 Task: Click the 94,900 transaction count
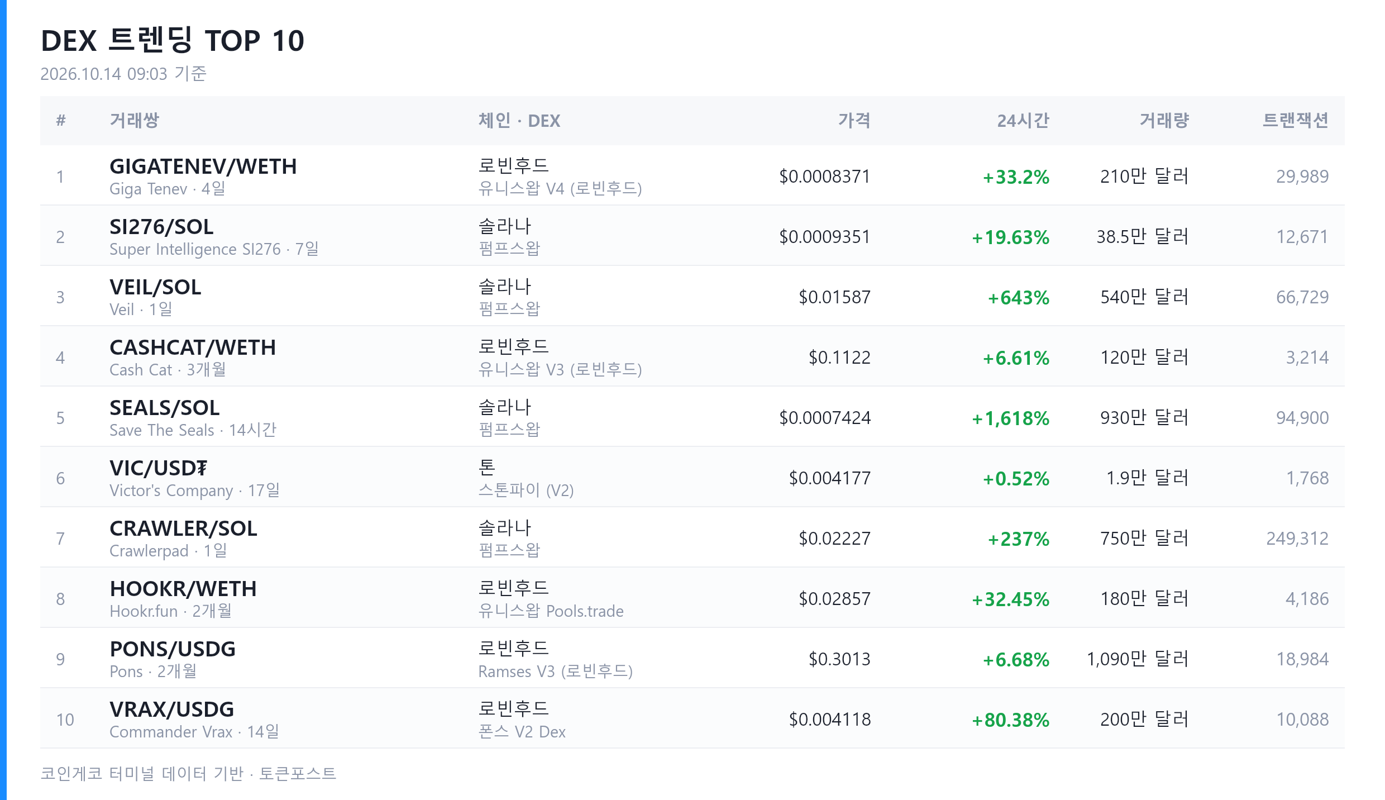(x=1302, y=418)
